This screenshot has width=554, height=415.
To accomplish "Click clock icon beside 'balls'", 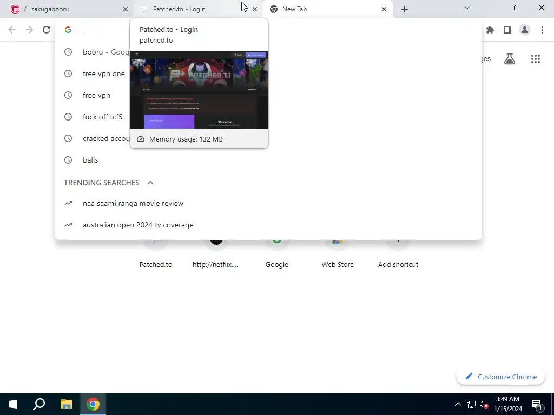I will click(x=68, y=160).
